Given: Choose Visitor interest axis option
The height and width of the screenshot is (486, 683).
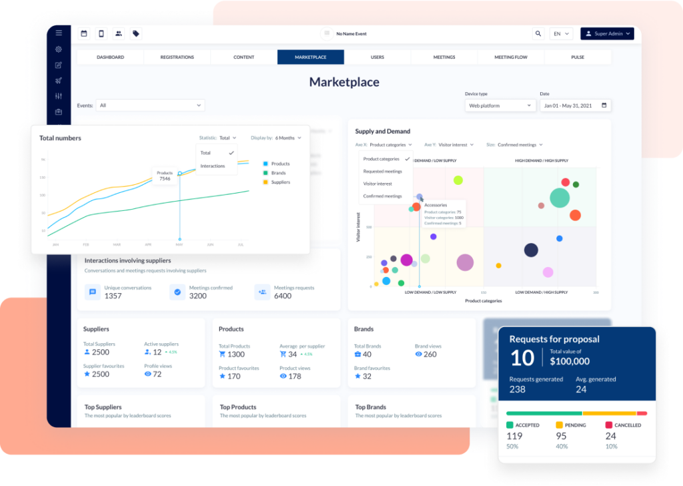Looking at the screenshot, I should (386, 184).
